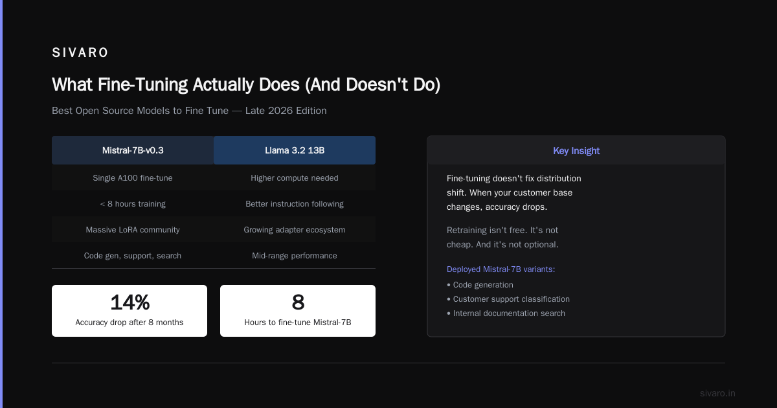Click the Code generation bullet item
This screenshot has width=777, height=408.
click(x=480, y=285)
